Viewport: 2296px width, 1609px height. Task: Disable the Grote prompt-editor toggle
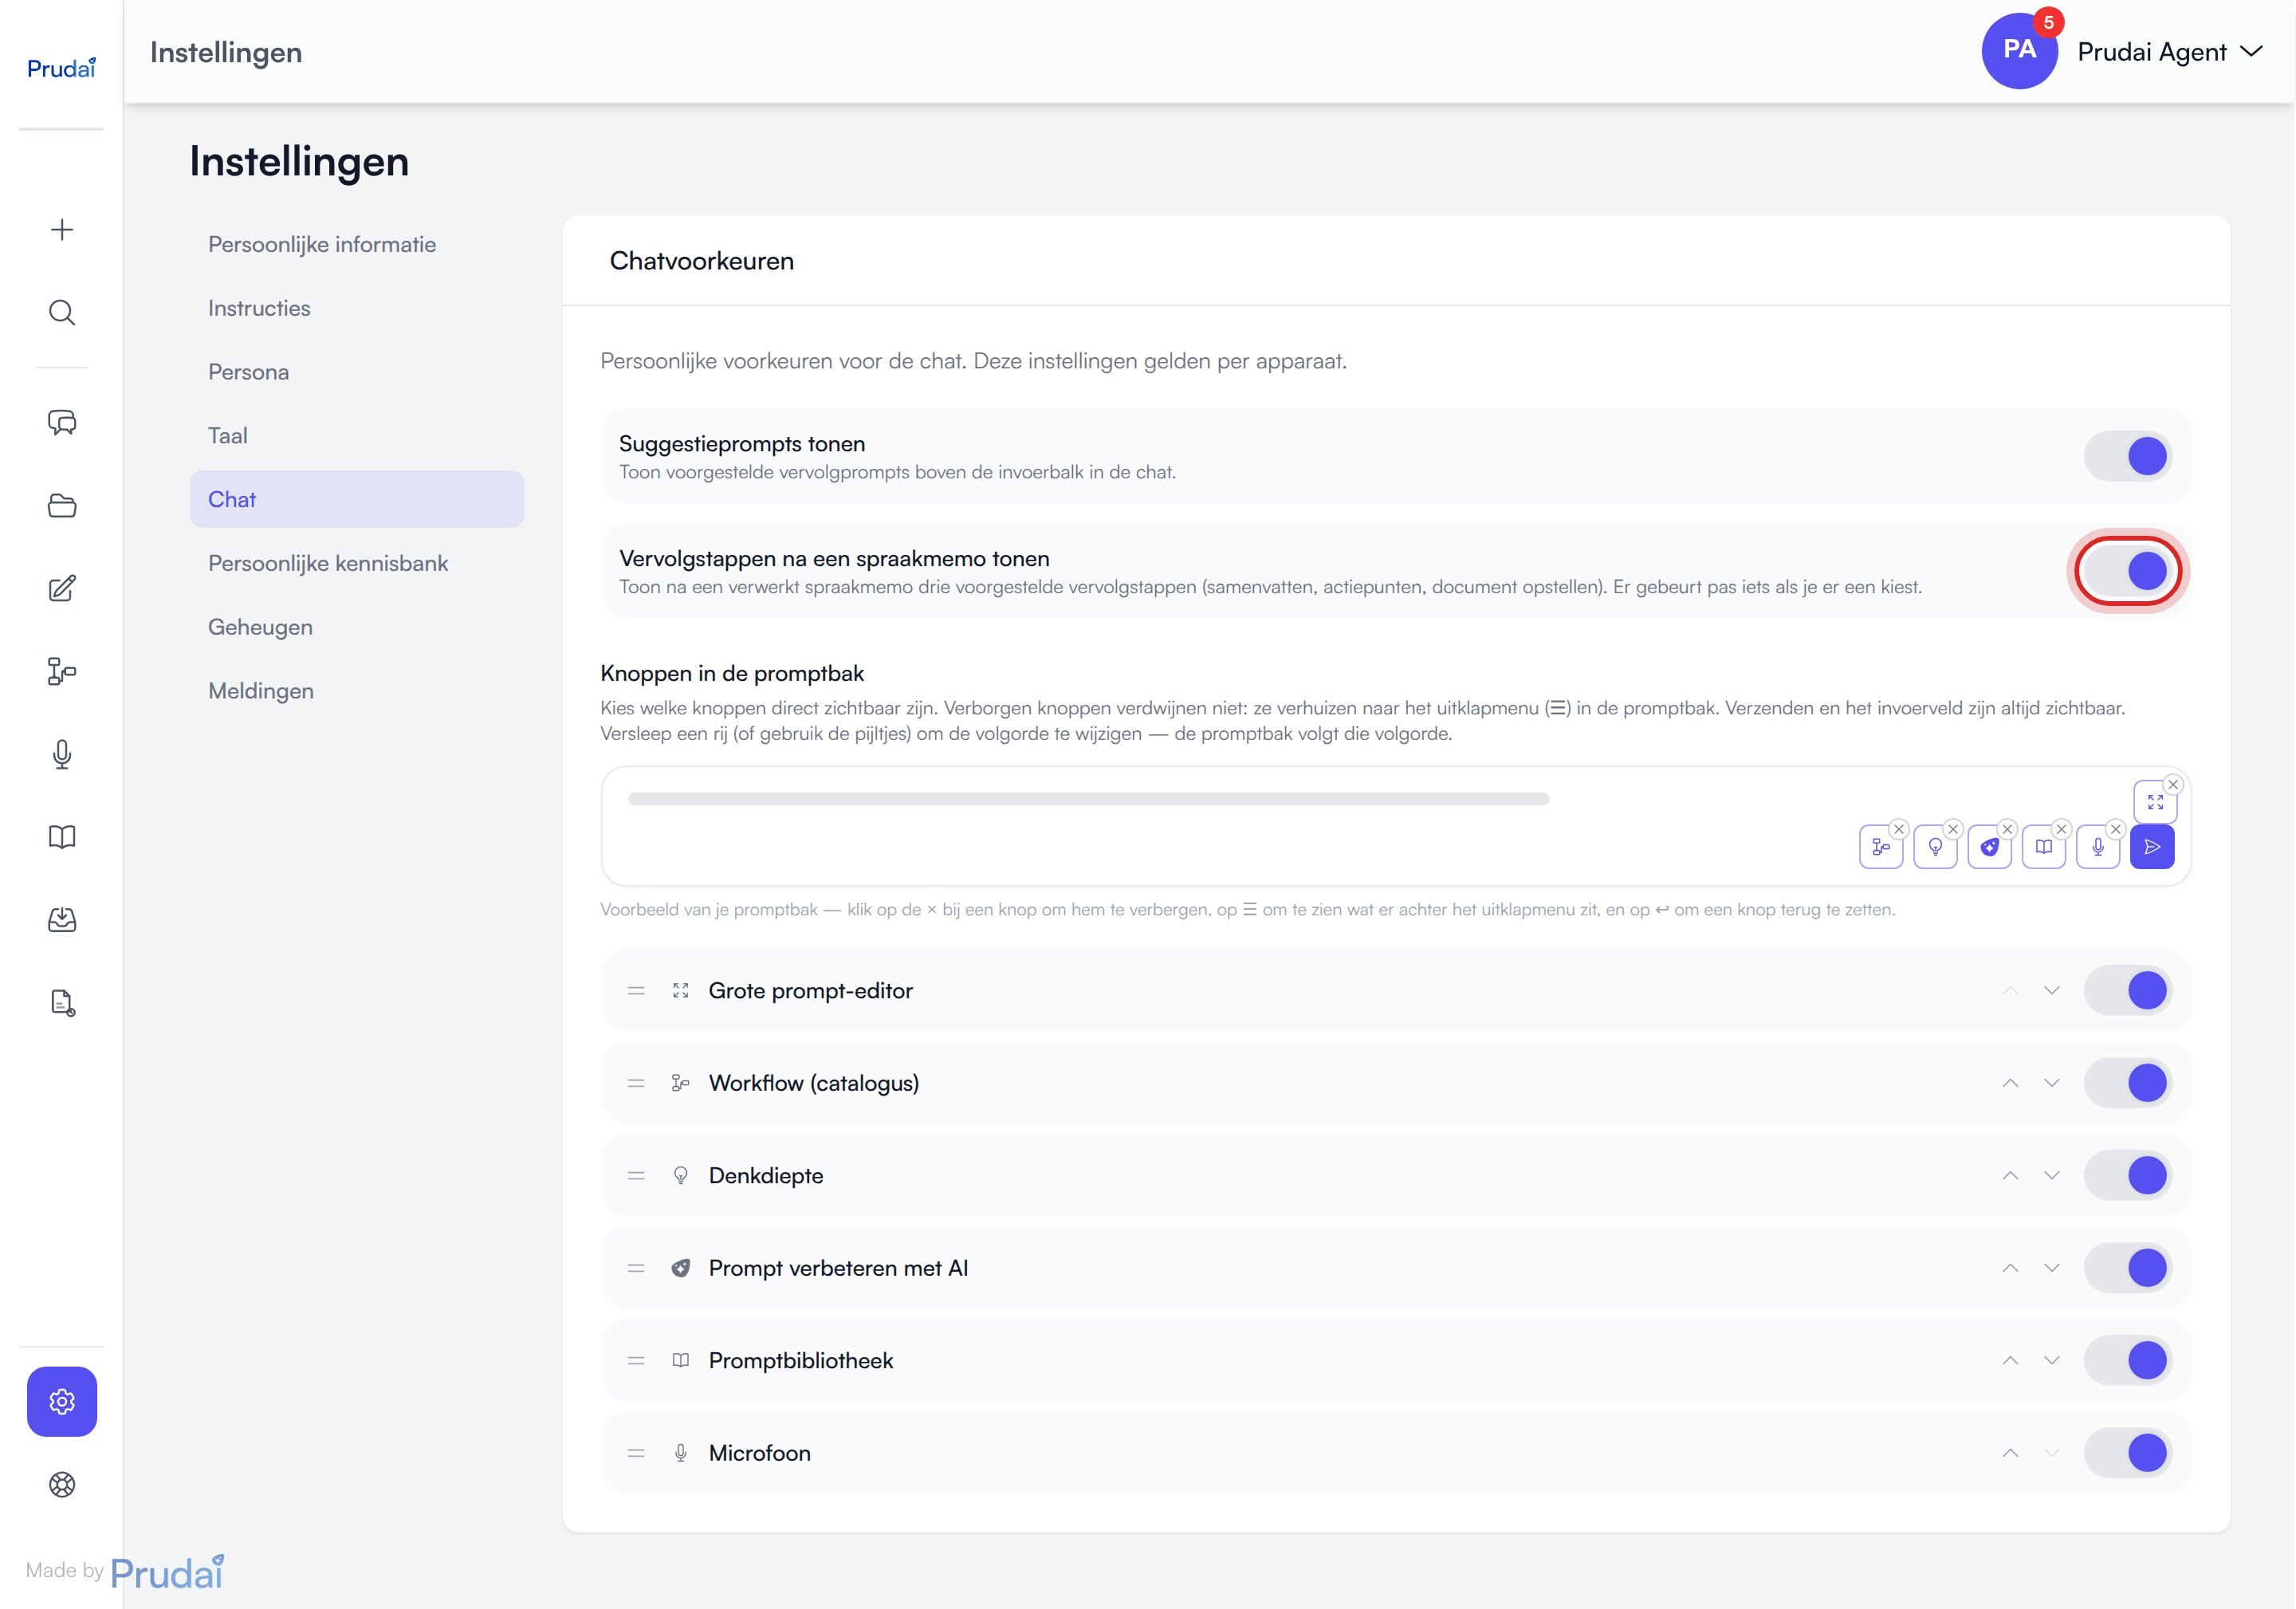(2128, 990)
